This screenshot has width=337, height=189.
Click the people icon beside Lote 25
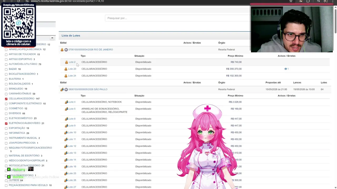click(x=66, y=174)
